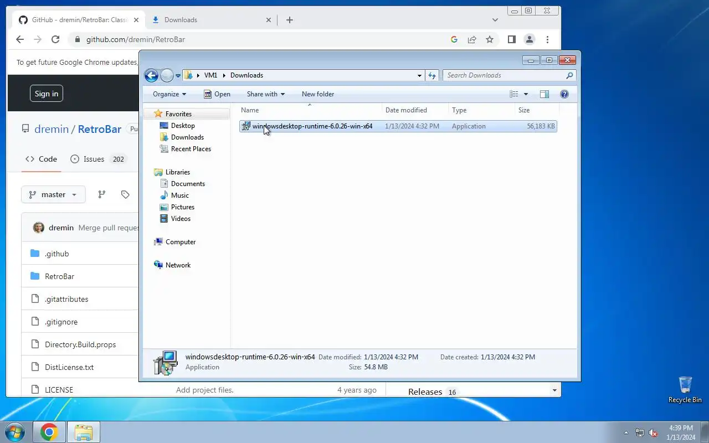Switch to the GitHub Issues tab
The image size is (709, 443).
pyautogui.click(x=98, y=159)
